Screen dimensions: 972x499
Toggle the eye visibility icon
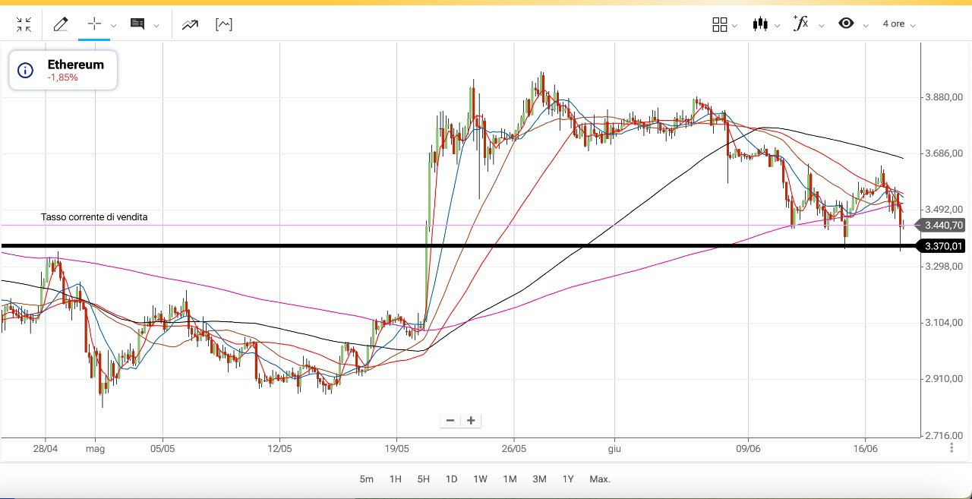pyautogui.click(x=846, y=24)
